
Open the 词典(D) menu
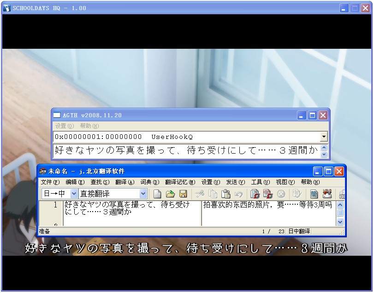pyautogui.click(x=150, y=182)
